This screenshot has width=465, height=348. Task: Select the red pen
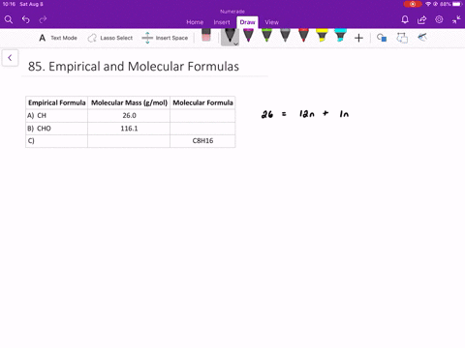[303, 36]
